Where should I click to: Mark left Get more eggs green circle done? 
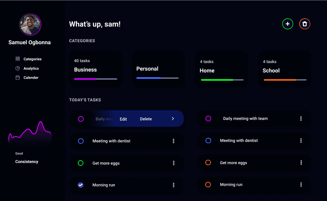[x=81, y=163]
